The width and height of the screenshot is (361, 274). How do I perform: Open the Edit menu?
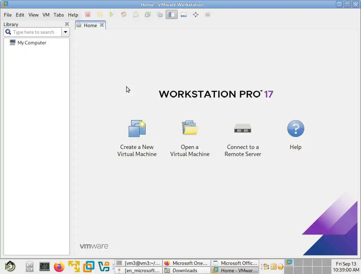click(x=20, y=15)
